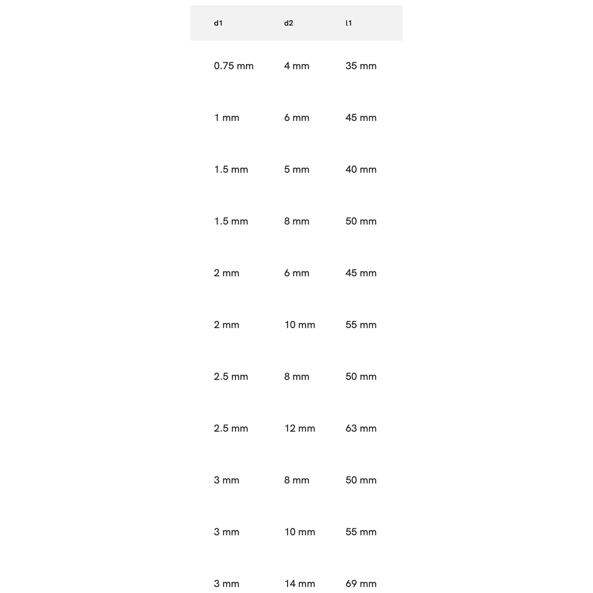Click the 40 mm l1 value
Viewport: 593px width, 593px height.
[x=361, y=170]
